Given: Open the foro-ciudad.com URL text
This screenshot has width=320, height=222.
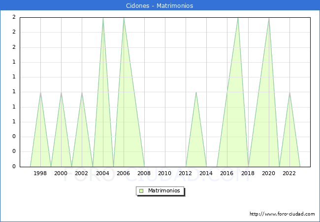Looking at the screenshot, I should point(282,214).
